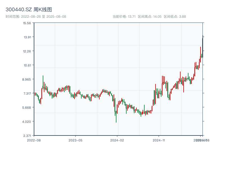Select the 2024-11 date on the x-axis
225x169 pixels.
pos(159,140)
